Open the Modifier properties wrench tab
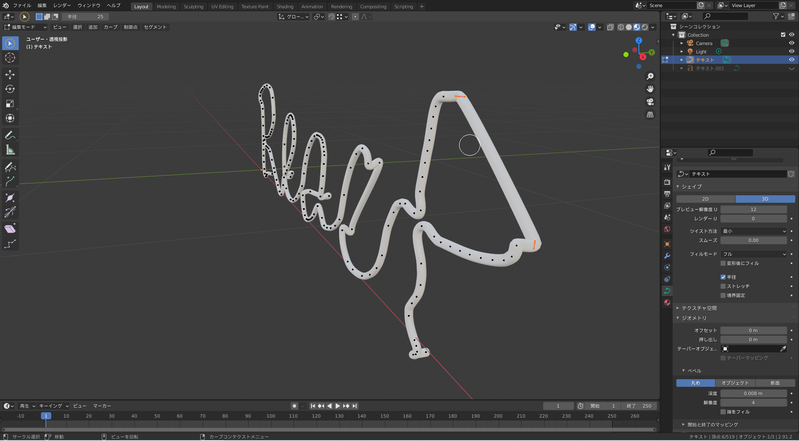This screenshot has height=441, width=799. coord(667,256)
